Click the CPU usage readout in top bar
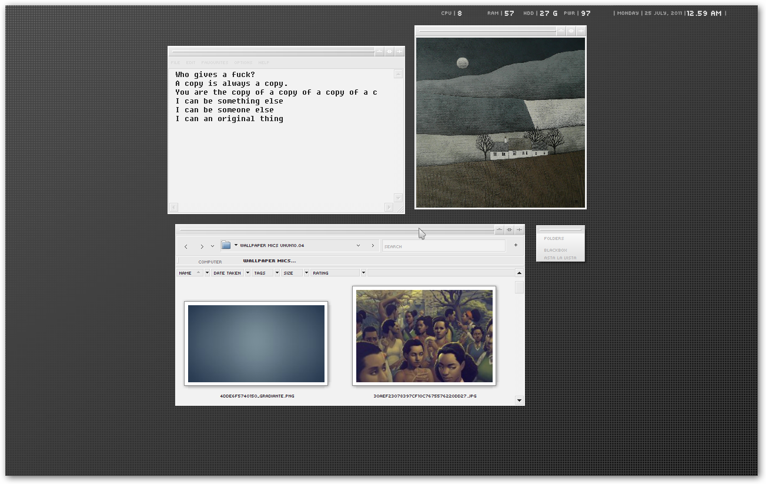Viewport: 766px width, 484px height. pos(451,13)
